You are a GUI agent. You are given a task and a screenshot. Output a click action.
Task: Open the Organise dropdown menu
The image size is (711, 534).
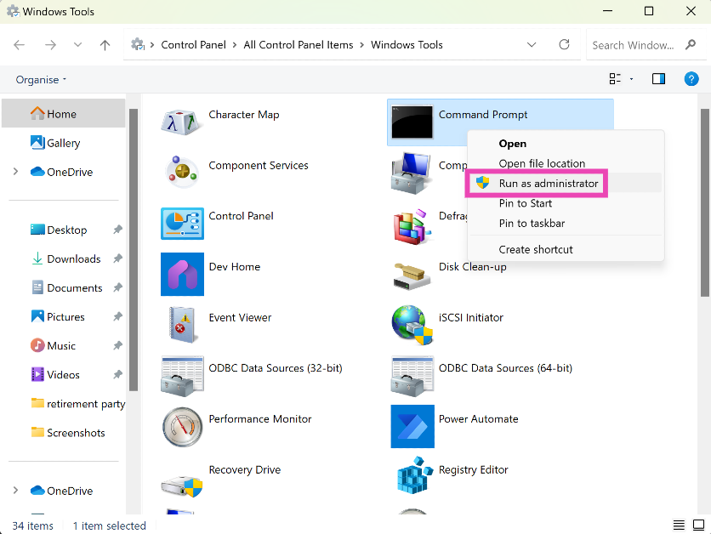tap(41, 80)
